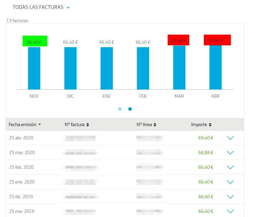
Task: Expand the 25 abr. 2020 invoice row
Action: 230,138
